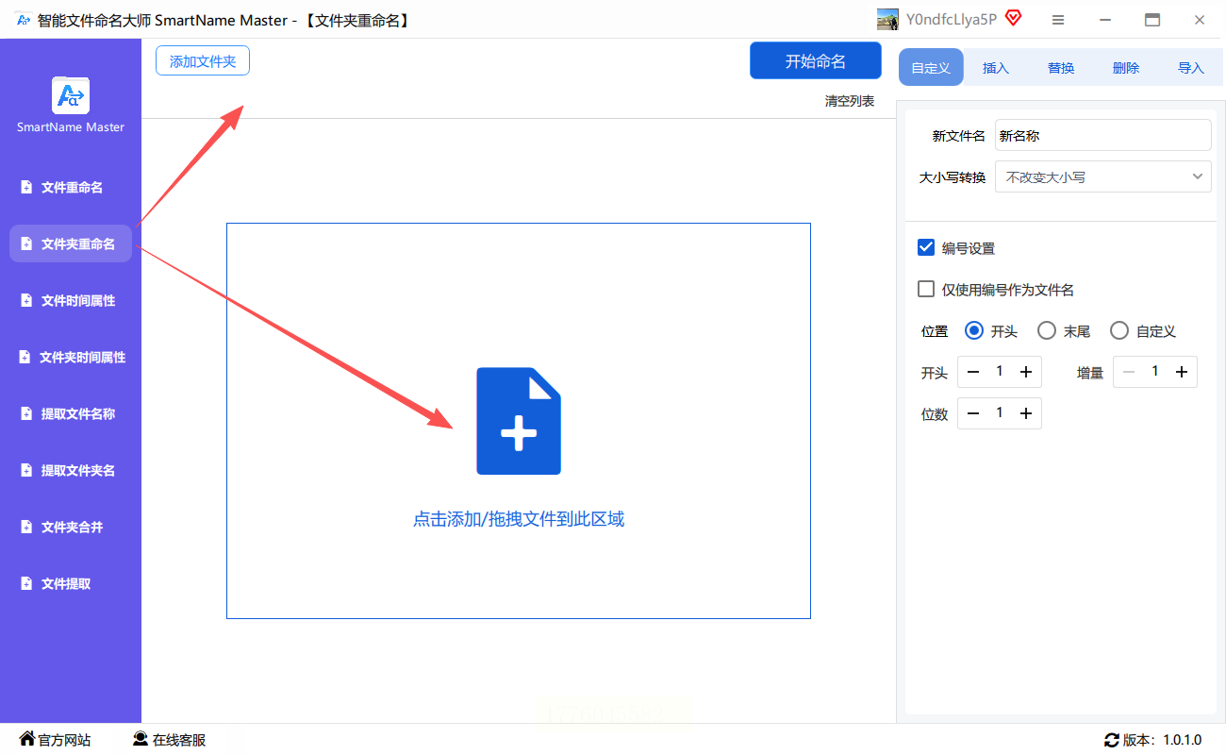
Task: Select the 末尾 position radio button
Action: (1047, 330)
